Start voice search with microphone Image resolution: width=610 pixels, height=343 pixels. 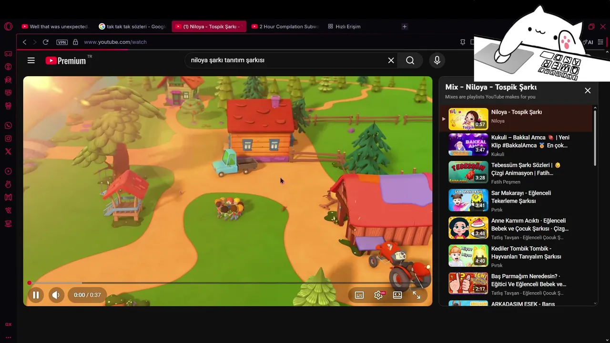437,61
